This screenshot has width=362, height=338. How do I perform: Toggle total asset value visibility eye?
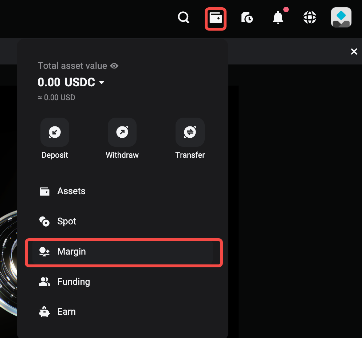(x=114, y=66)
